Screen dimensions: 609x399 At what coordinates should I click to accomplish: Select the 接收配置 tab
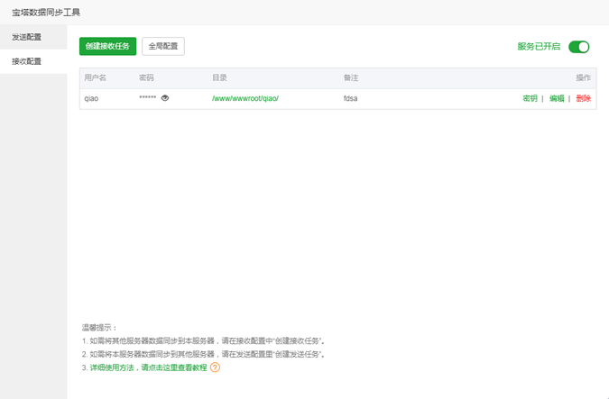pos(27,61)
